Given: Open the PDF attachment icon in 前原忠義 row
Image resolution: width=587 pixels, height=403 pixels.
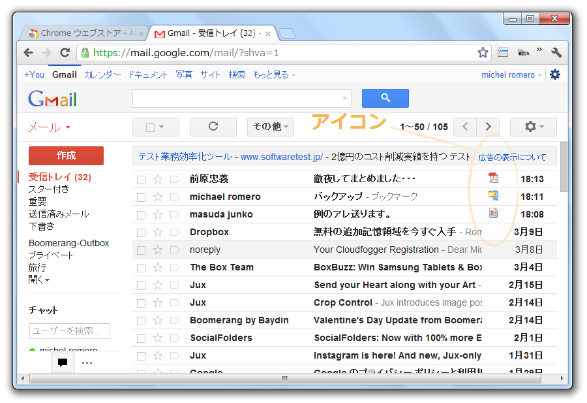Looking at the screenshot, I should pyautogui.click(x=494, y=178).
